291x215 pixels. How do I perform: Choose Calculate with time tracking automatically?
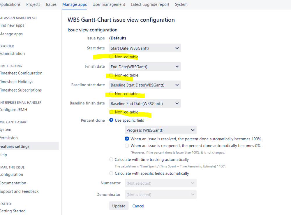pyautogui.click(x=111, y=160)
